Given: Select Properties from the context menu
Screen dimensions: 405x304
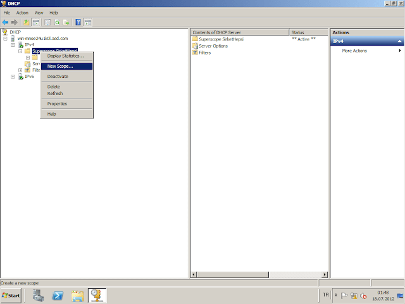Looking at the screenshot, I should [57, 103].
